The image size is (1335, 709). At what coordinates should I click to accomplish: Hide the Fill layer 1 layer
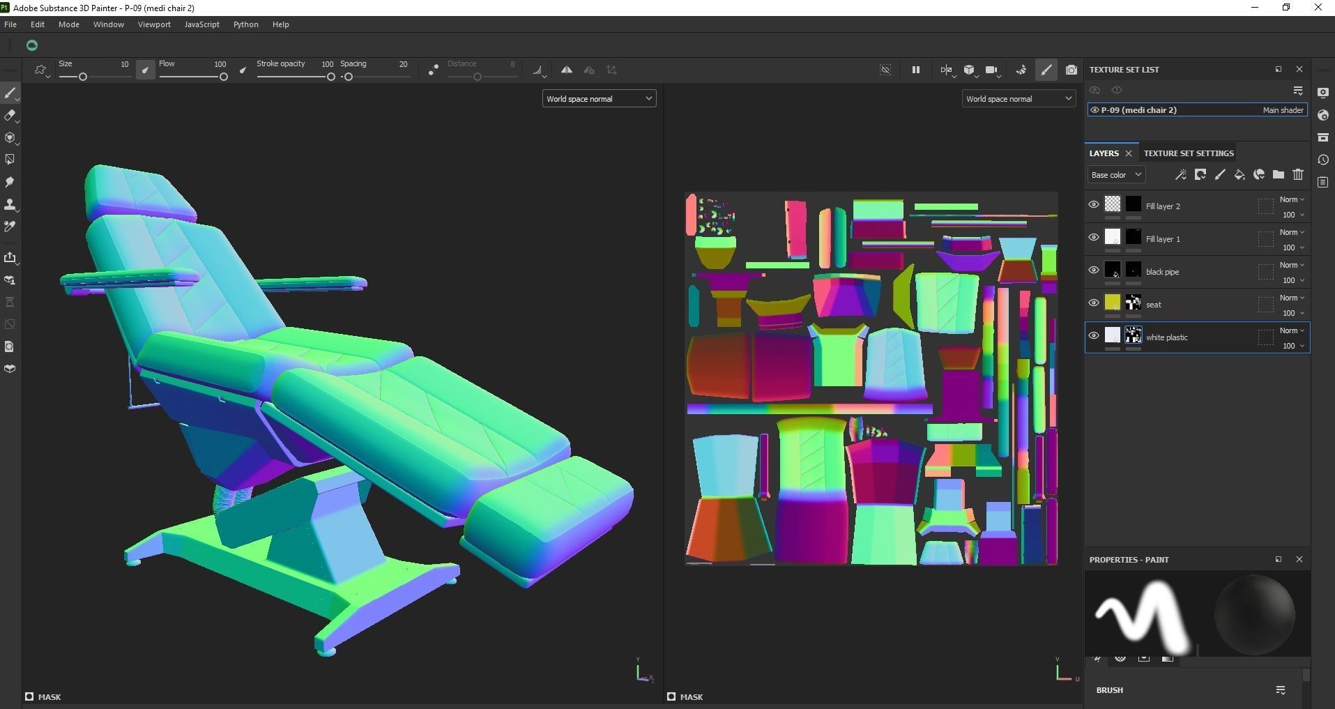tap(1094, 237)
